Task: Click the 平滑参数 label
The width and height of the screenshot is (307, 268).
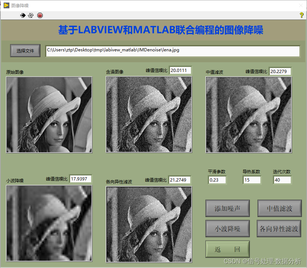Action: (x=217, y=172)
